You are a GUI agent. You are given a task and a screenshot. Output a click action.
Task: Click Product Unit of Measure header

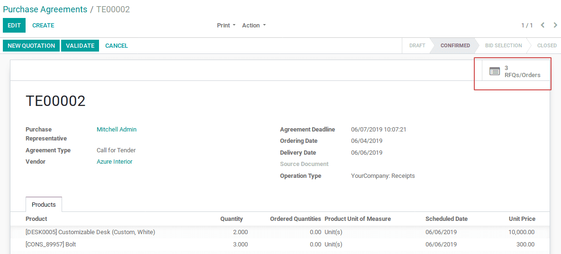[358, 219]
